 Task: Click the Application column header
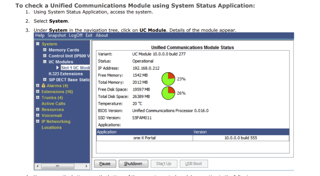144,132
